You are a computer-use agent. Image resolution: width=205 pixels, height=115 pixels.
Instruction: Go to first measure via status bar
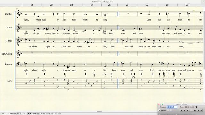(18, 114)
